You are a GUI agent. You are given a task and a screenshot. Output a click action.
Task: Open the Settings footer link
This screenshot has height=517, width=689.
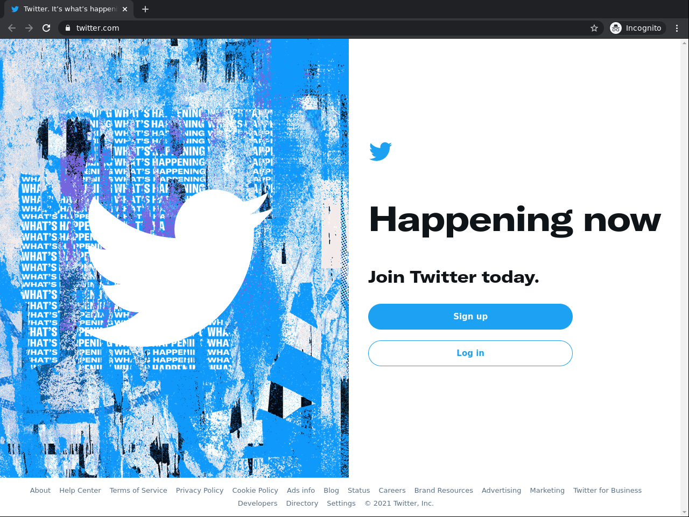[341, 504]
